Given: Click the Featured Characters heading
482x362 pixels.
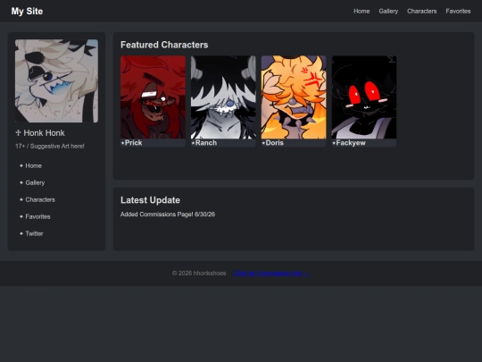Looking at the screenshot, I should (164, 45).
